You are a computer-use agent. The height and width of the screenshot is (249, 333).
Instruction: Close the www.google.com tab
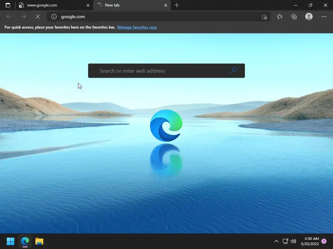tap(88, 5)
